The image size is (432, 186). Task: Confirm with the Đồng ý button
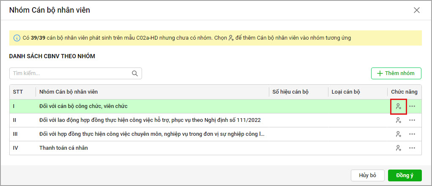(x=405, y=175)
